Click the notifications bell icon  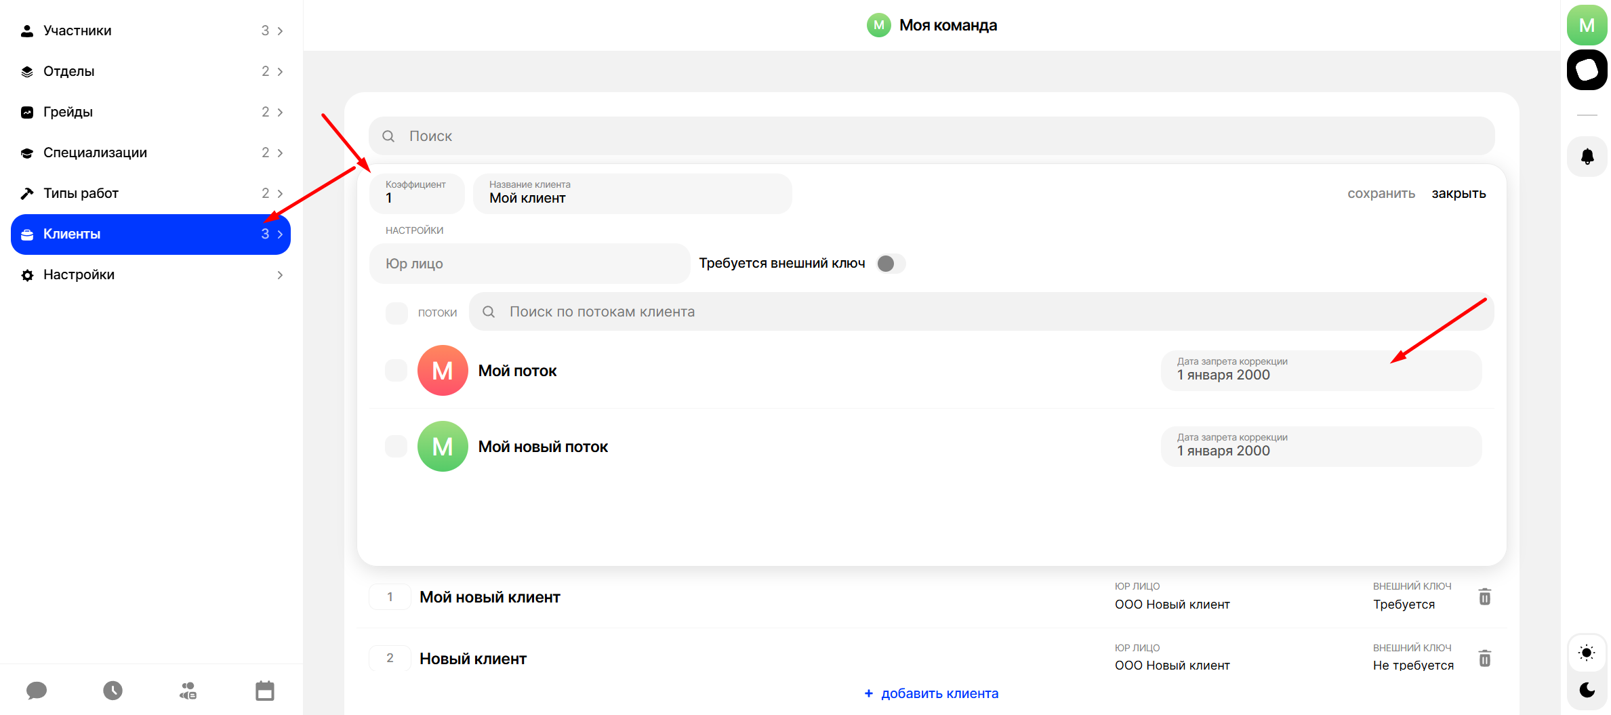pyautogui.click(x=1587, y=157)
